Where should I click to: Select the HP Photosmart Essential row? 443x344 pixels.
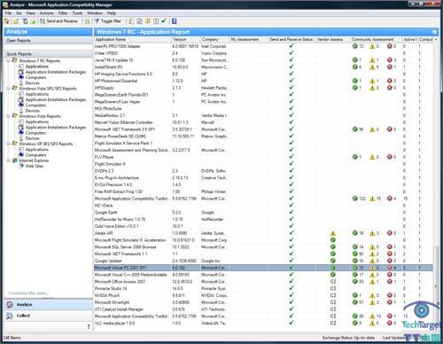click(263, 81)
